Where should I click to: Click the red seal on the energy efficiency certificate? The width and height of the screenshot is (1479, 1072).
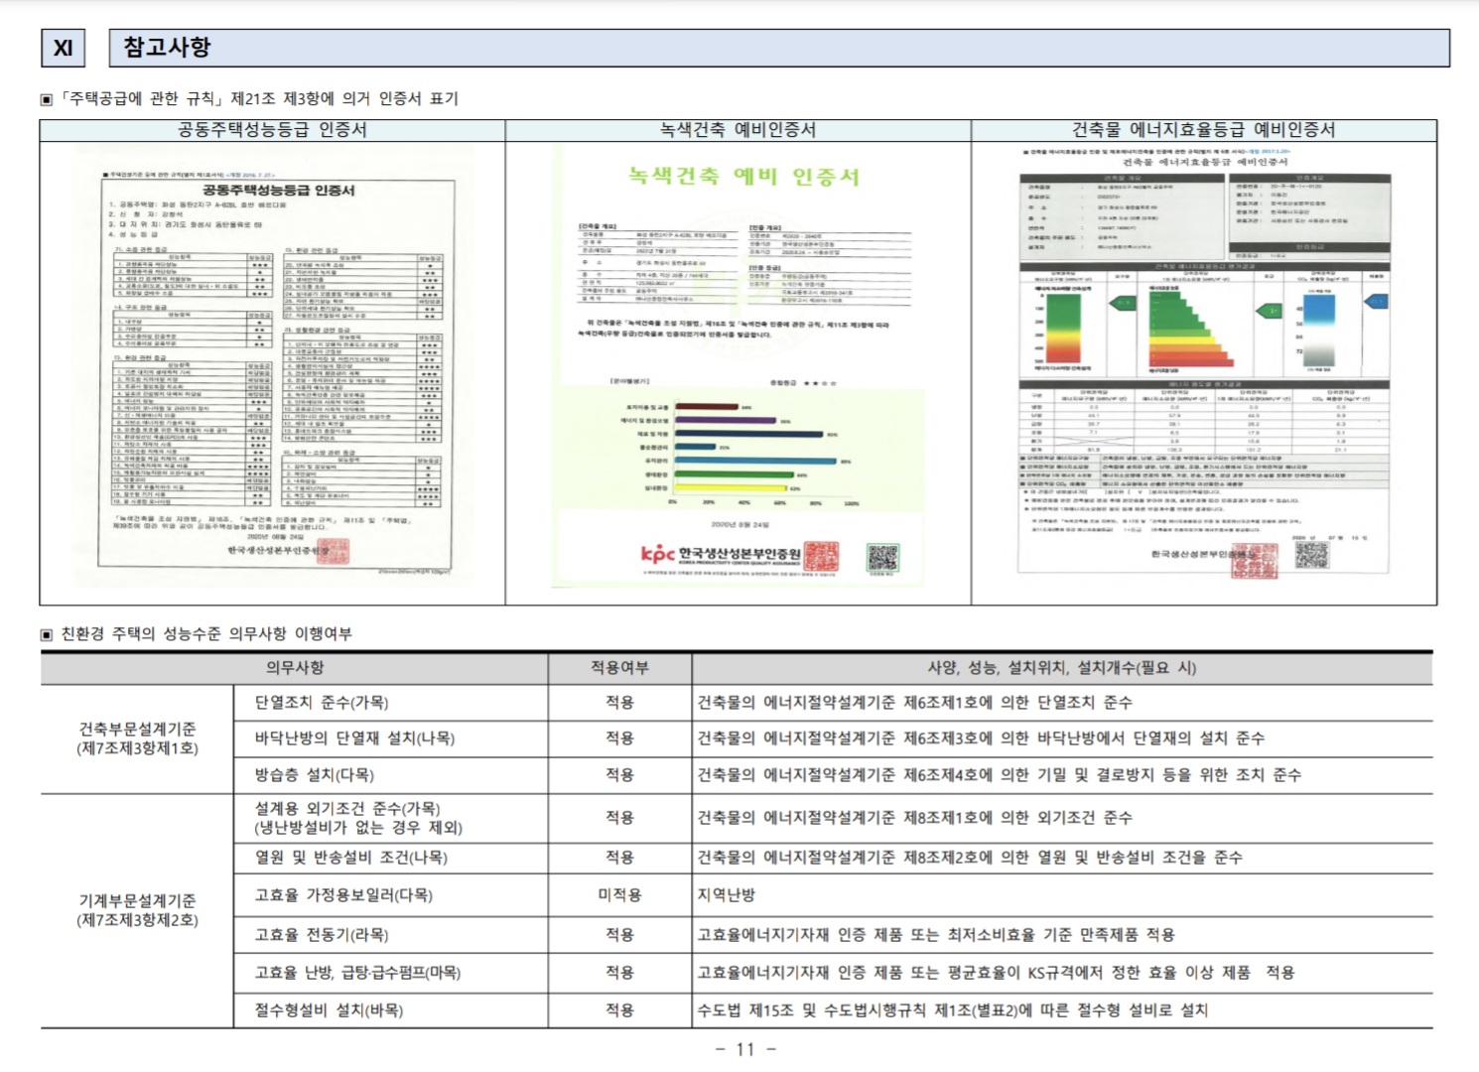(x=1255, y=561)
